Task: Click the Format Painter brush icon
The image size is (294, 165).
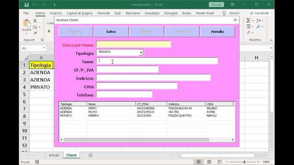Action: click(x=35, y=33)
